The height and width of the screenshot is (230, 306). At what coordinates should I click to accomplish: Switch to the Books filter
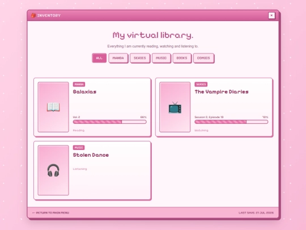(x=182, y=58)
